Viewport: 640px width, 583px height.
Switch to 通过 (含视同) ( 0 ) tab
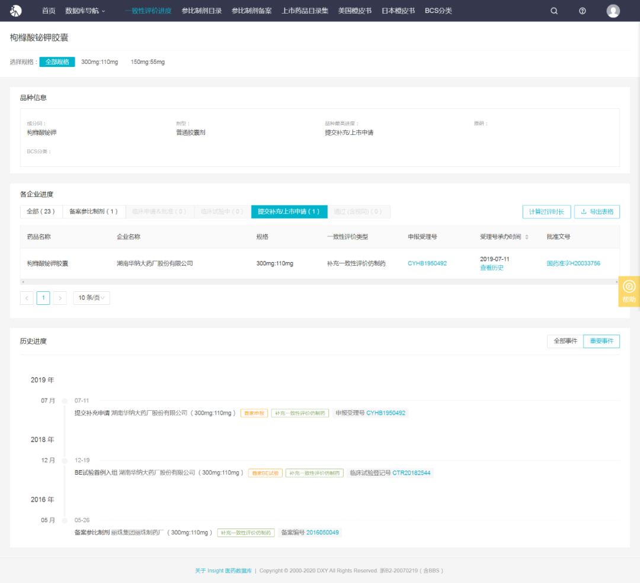click(x=358, y=211)
